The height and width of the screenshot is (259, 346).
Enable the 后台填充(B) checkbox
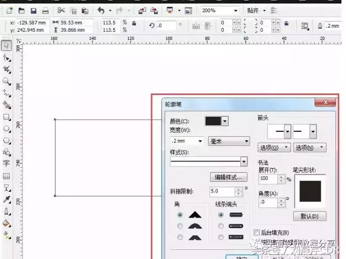tap(257, 232)
